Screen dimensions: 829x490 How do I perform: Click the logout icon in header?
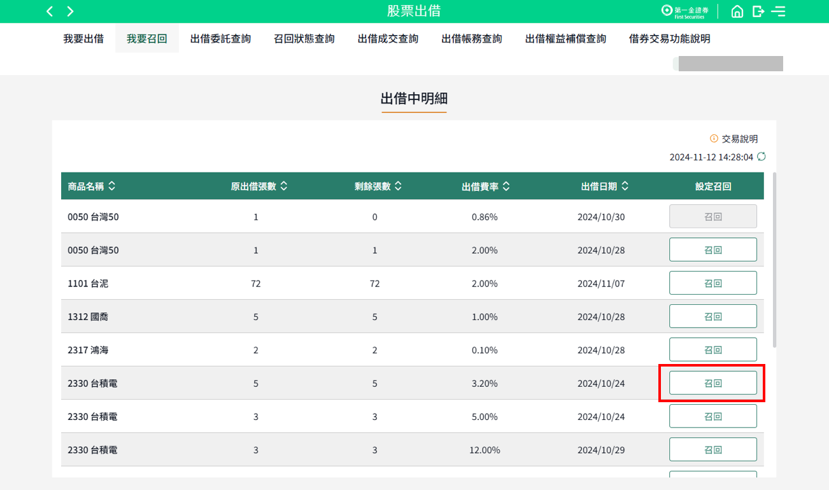(758, 11)
